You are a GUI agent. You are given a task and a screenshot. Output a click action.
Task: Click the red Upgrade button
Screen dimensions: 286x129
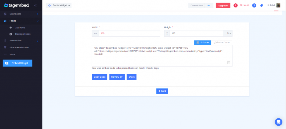click(x=223, y=6)
